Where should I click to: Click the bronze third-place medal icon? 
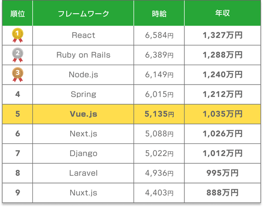point(18,75)
